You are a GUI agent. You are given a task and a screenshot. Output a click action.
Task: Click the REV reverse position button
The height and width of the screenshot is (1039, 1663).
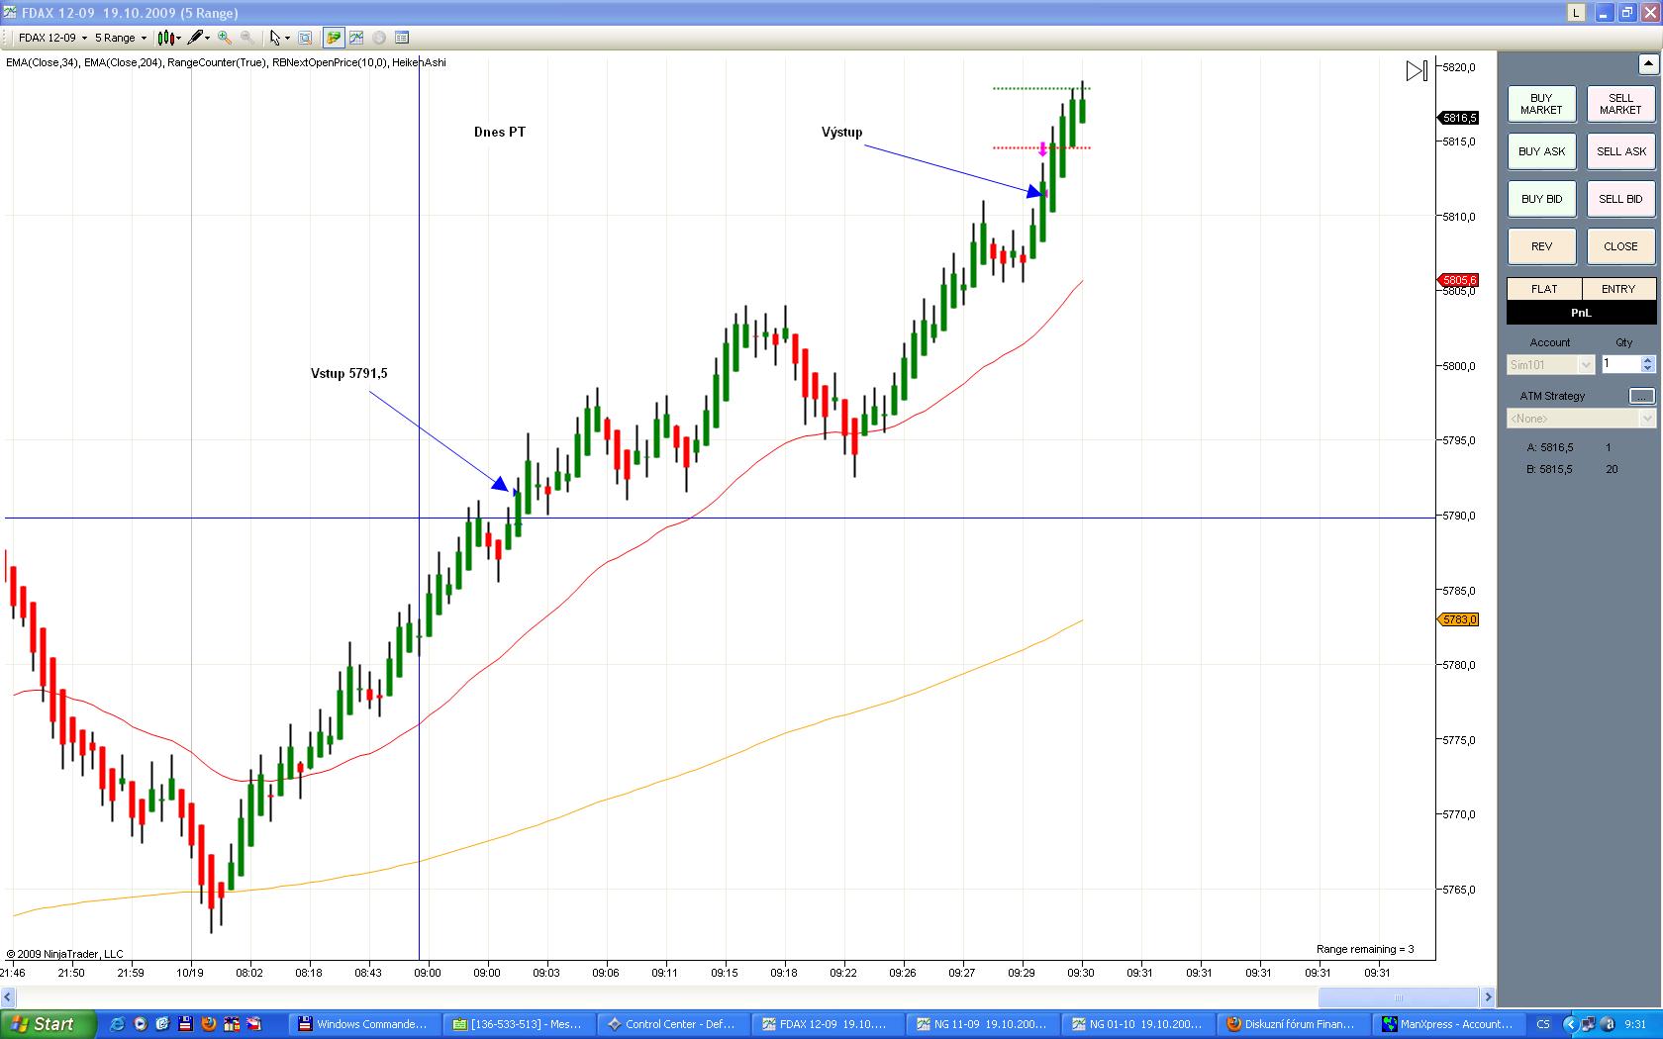coord(1541,246)
